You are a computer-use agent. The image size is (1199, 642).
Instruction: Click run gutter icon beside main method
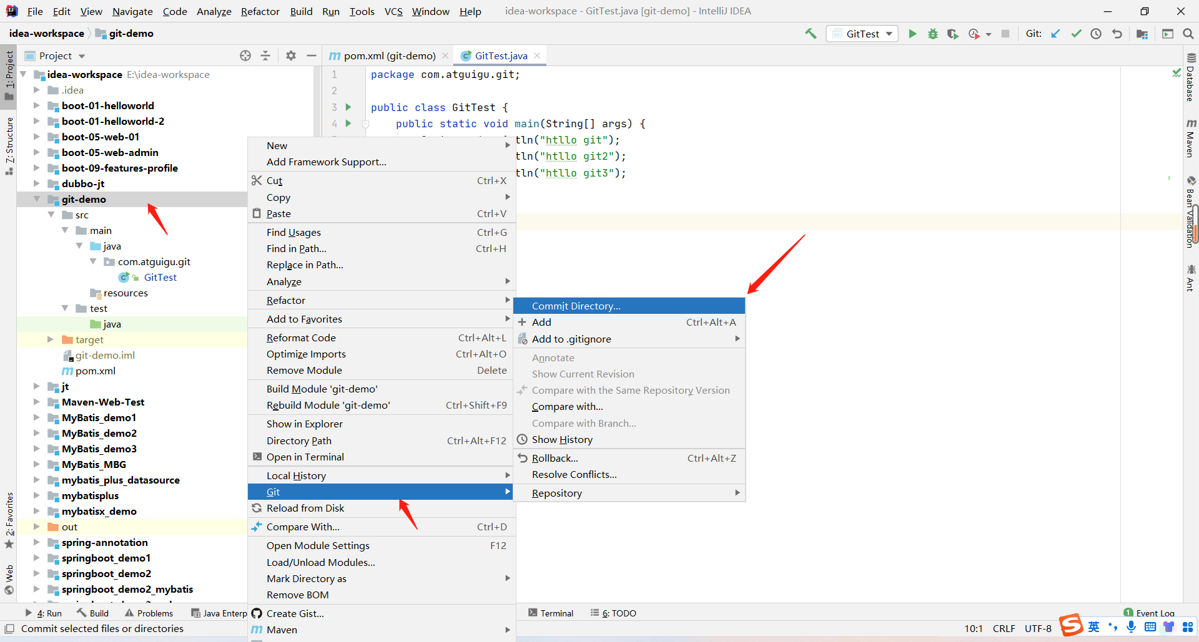pos(348,124)
